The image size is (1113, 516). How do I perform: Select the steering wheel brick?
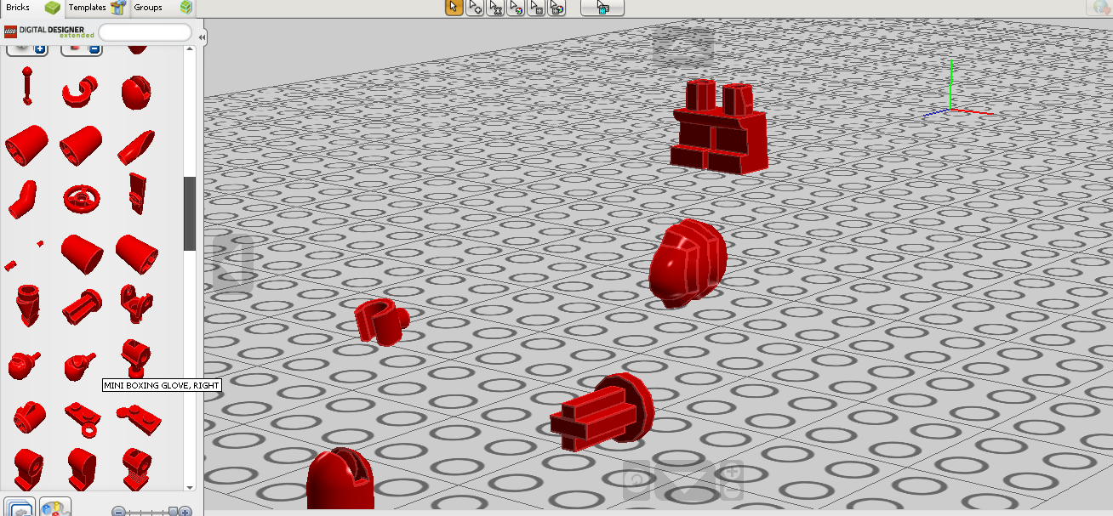[81, 199]
